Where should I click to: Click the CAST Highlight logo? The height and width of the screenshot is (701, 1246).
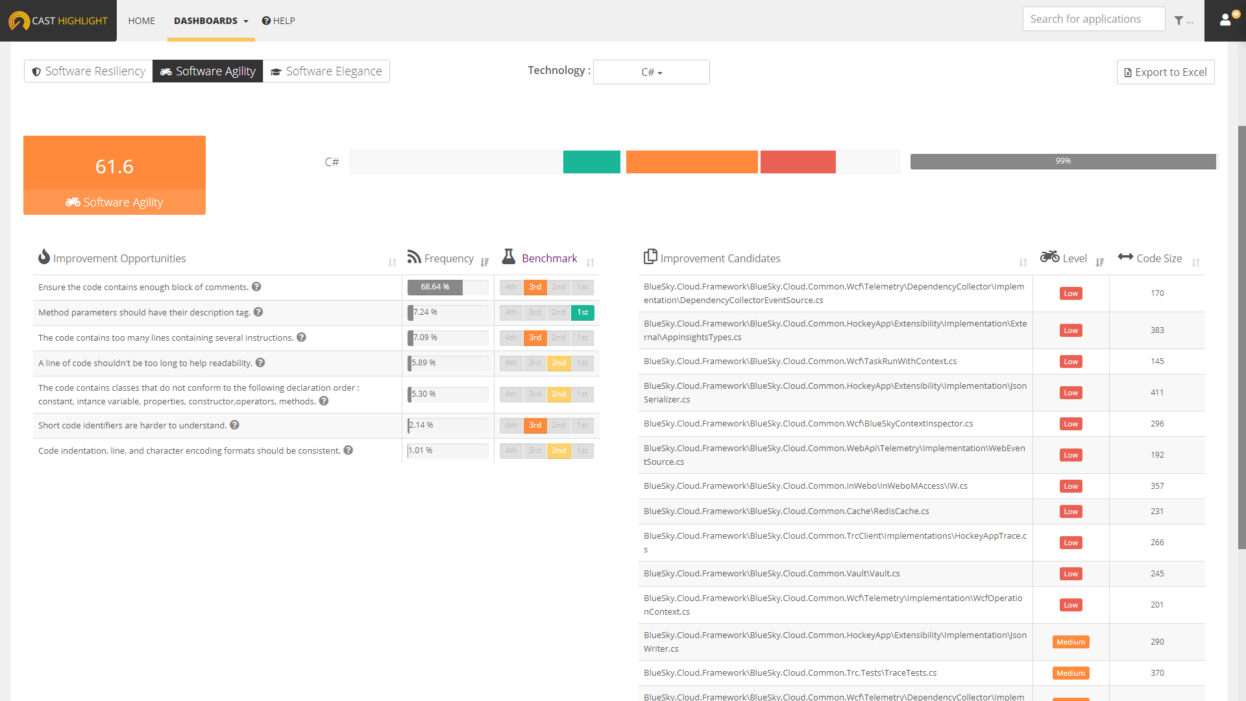coord(58,21)
